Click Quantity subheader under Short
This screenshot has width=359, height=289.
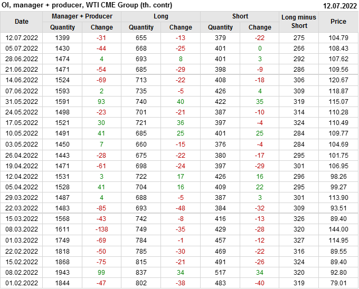point(220,27)
